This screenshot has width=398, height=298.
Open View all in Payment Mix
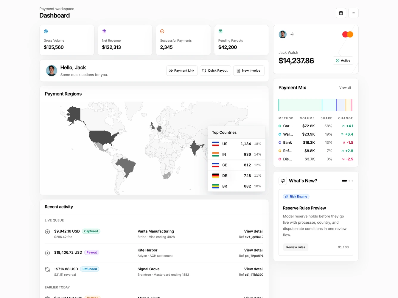(x=345, y=88)
